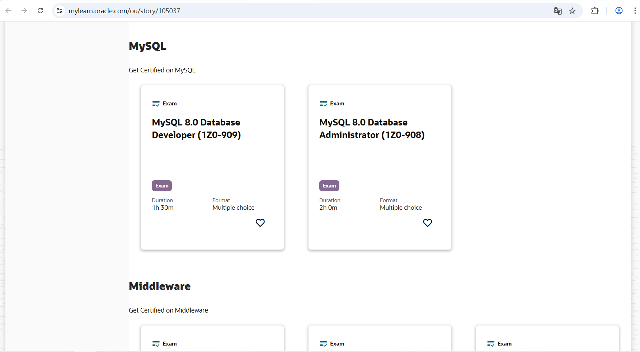Reload the current page

(41, 11)
